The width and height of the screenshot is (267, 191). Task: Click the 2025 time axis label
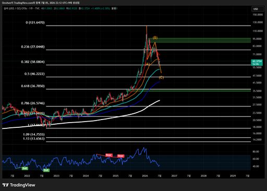(x=116, y=176)
